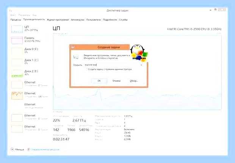The image size is (235, 163).
Task: Browse for a program with Обзор...
Action: [134, 81]
